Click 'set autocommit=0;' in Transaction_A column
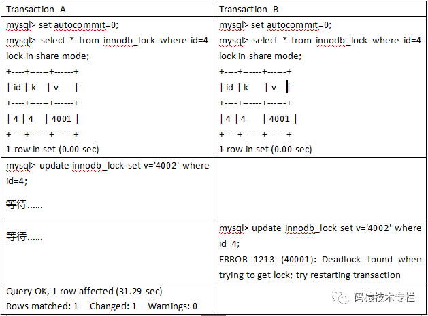This screenshot has height=316, width=428. click(79, 25)
